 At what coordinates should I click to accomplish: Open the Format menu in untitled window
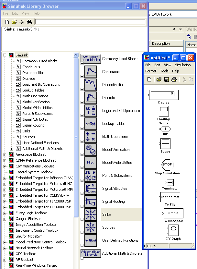pos(151,71)
